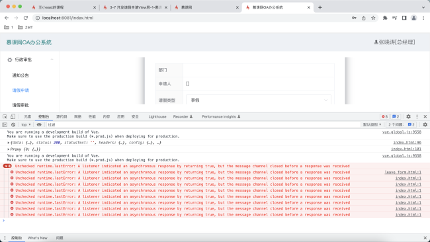This screenshot has height=242, width=430.
Task: Switch to the 王小east的课程 tab
Action: point(64,7)
